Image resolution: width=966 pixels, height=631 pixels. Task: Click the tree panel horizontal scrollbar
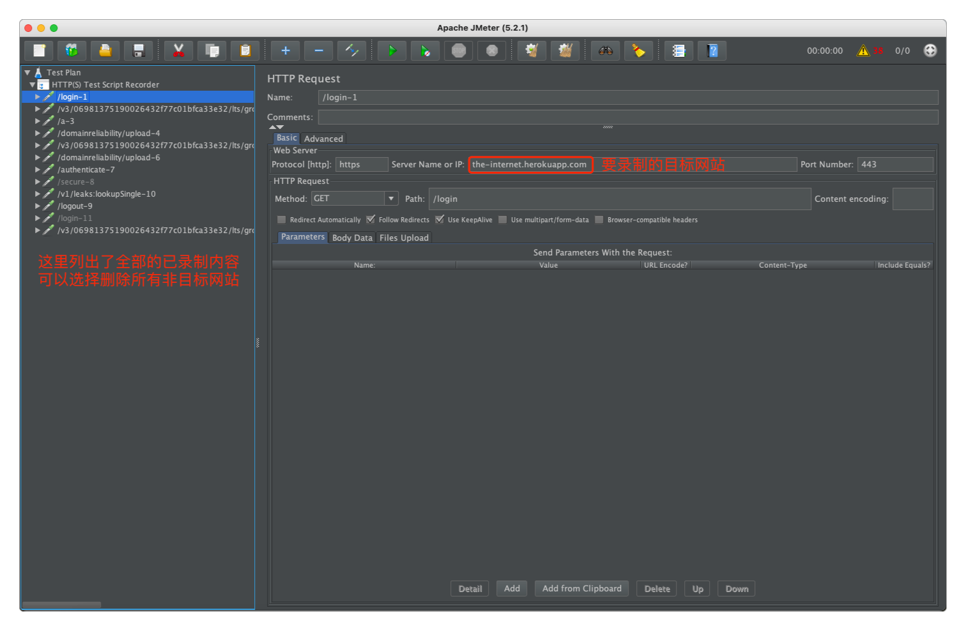tap(61, 605)
